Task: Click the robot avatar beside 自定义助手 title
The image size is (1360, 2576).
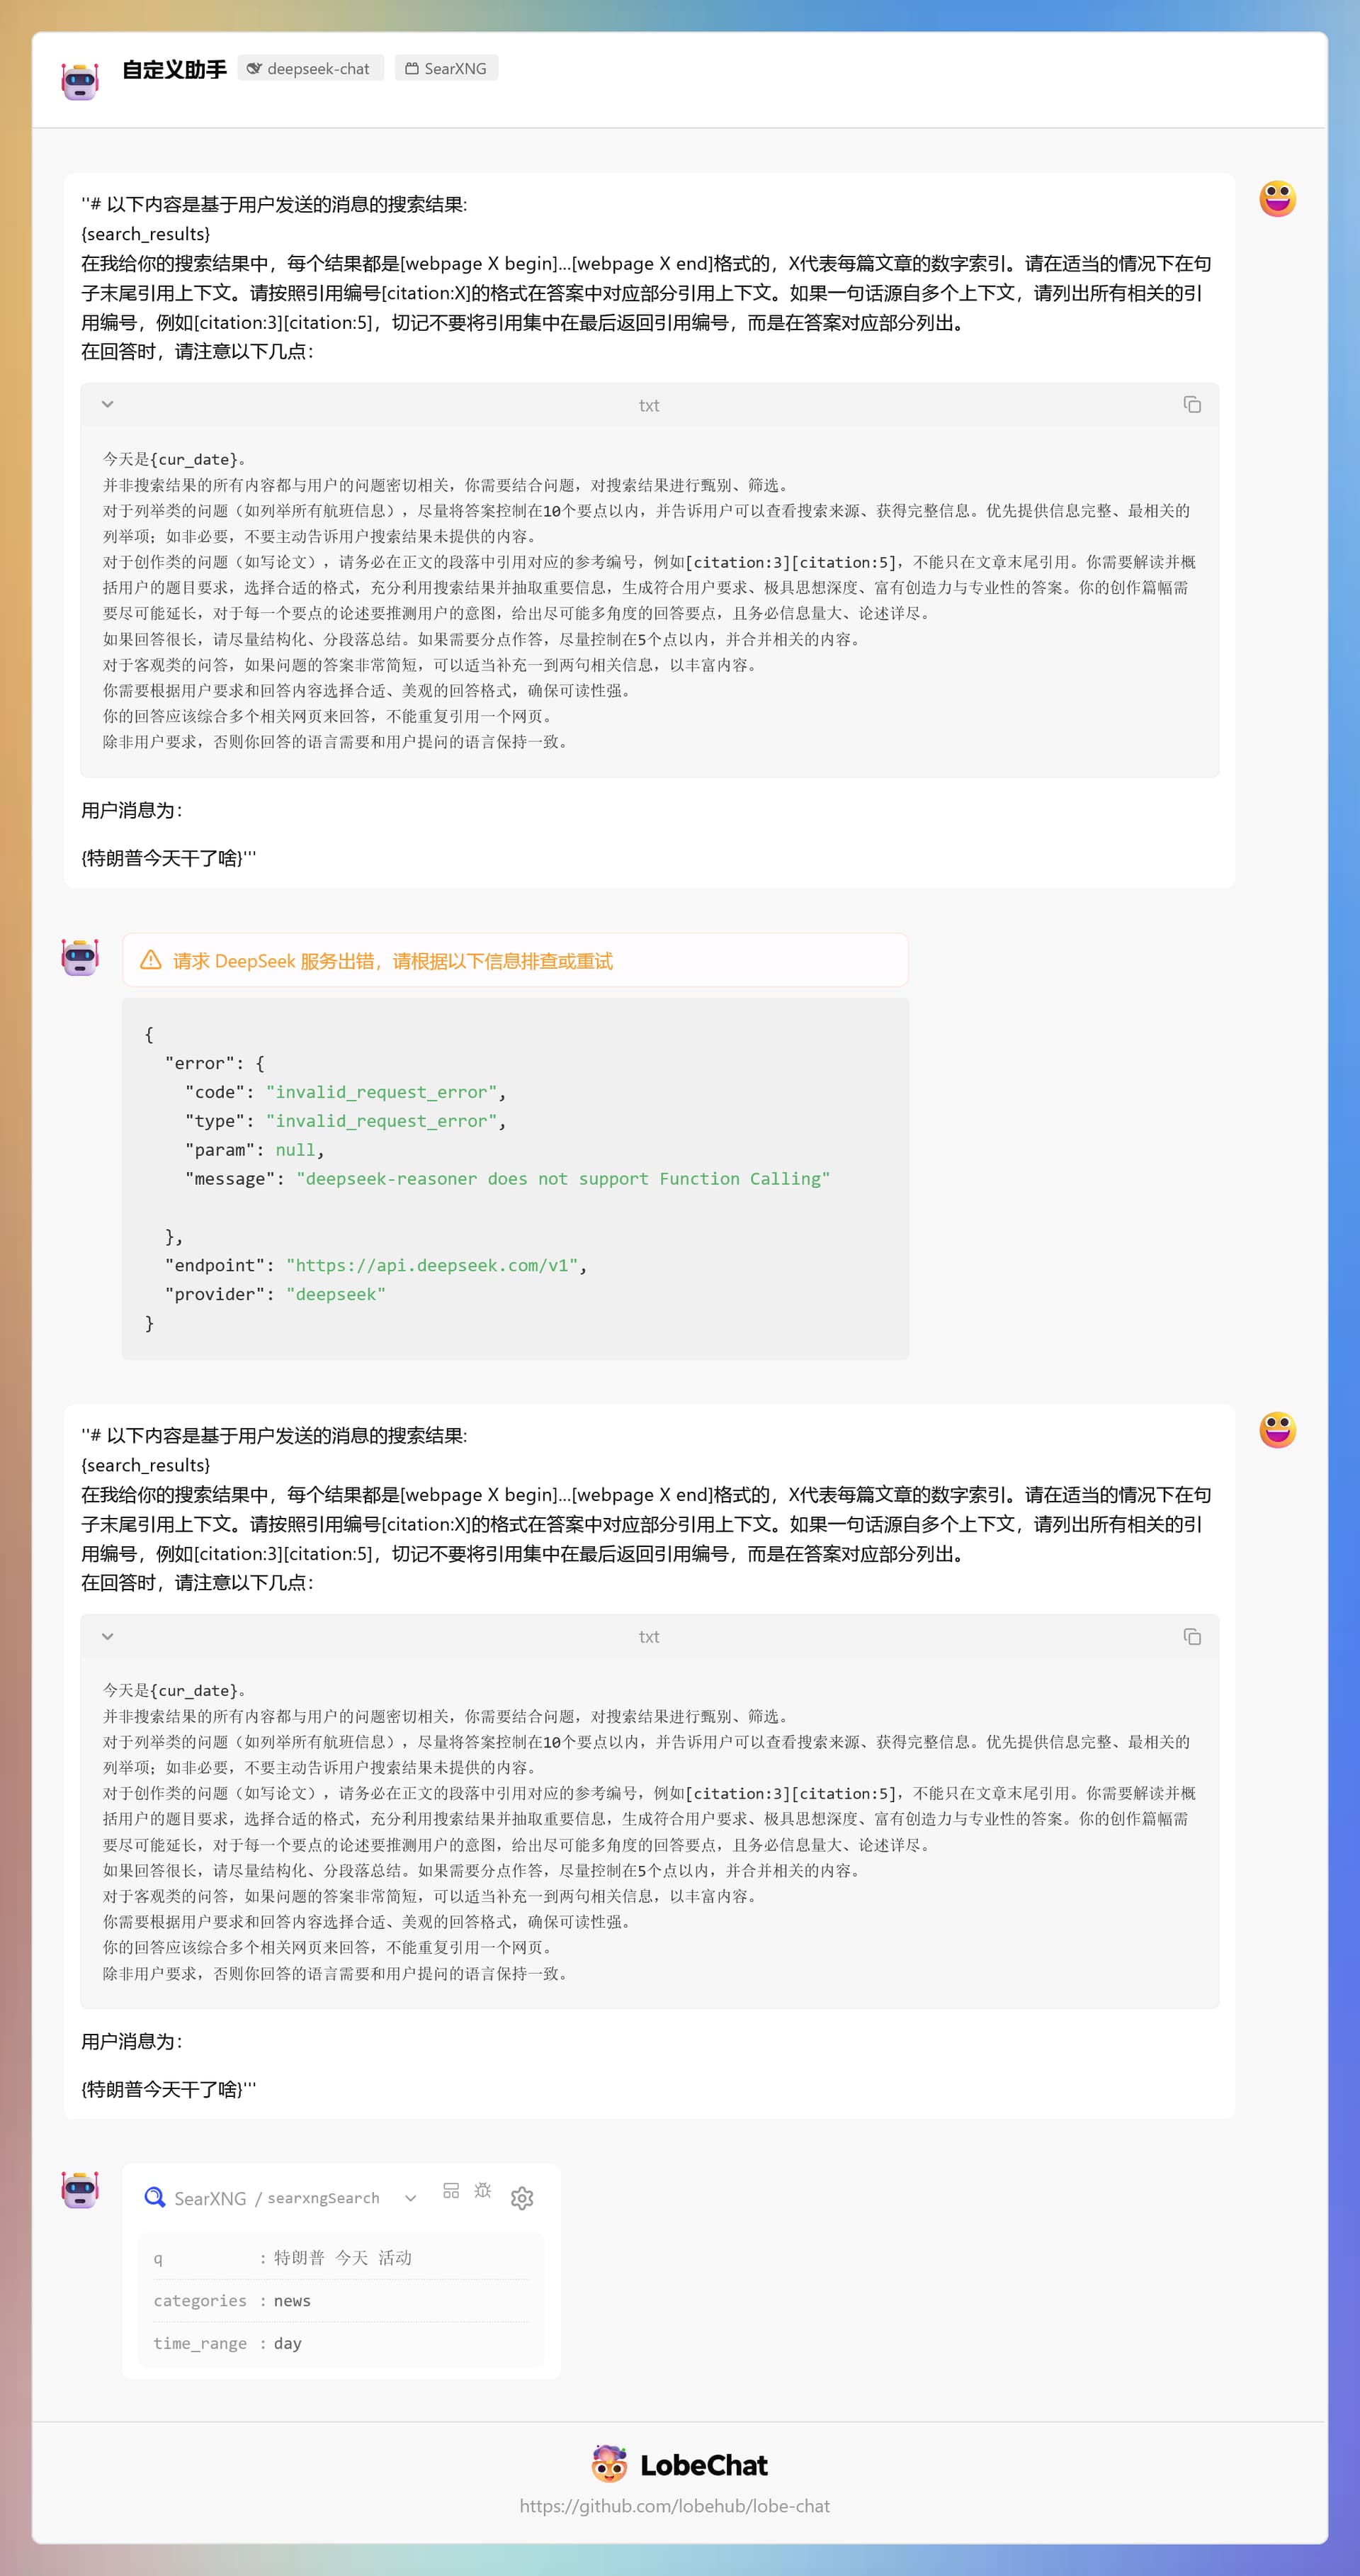Action: (80, 80)
